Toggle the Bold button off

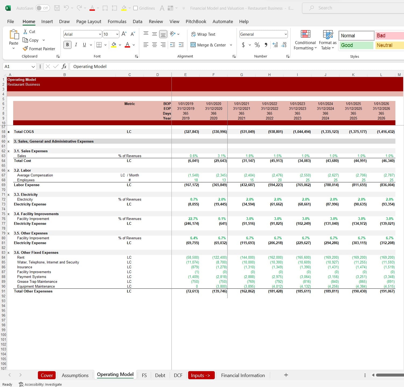point(67,45)
